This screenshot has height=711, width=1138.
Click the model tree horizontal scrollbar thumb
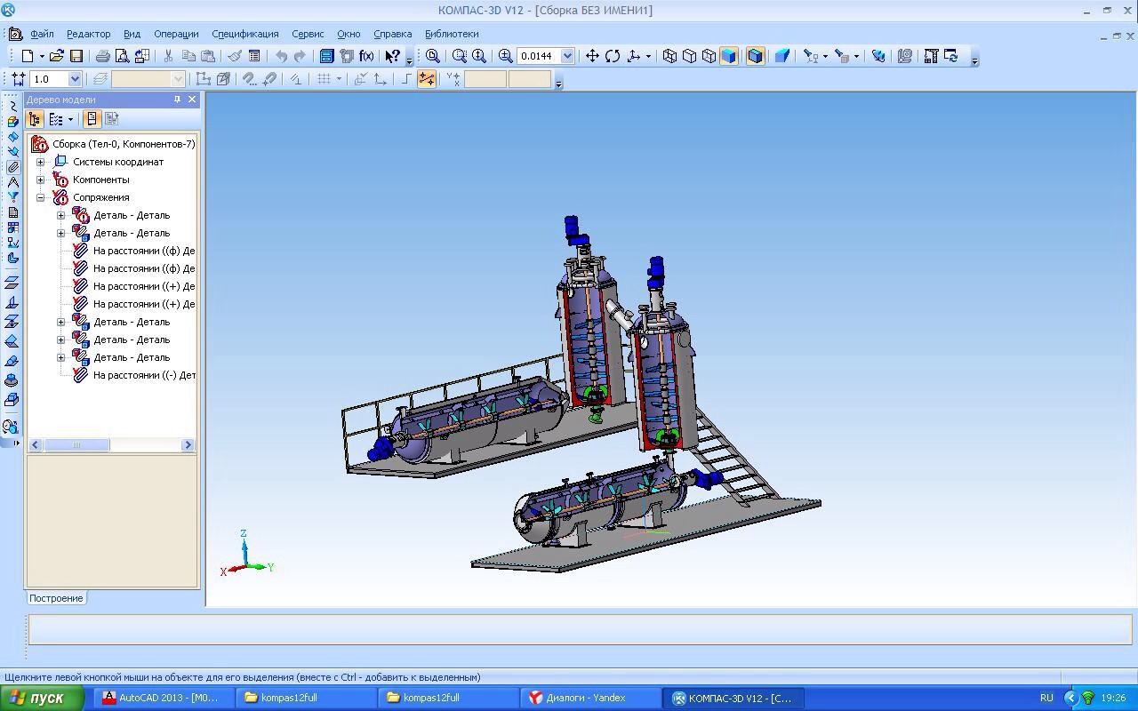coord(76,444)
